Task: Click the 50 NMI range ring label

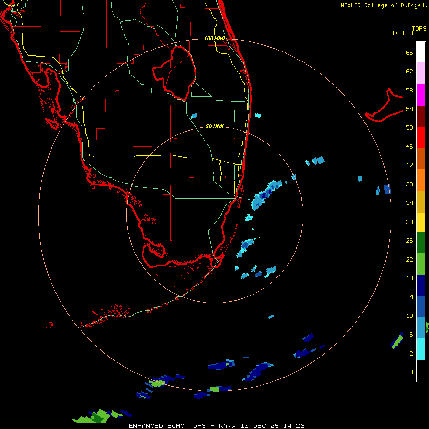Action: coord(214,126)
